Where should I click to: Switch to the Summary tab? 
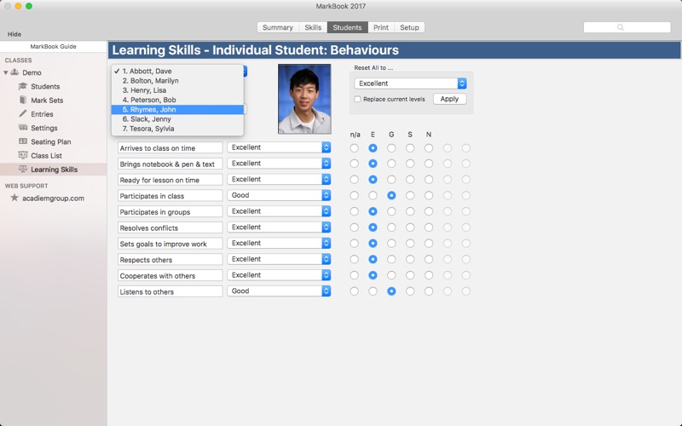278,27
